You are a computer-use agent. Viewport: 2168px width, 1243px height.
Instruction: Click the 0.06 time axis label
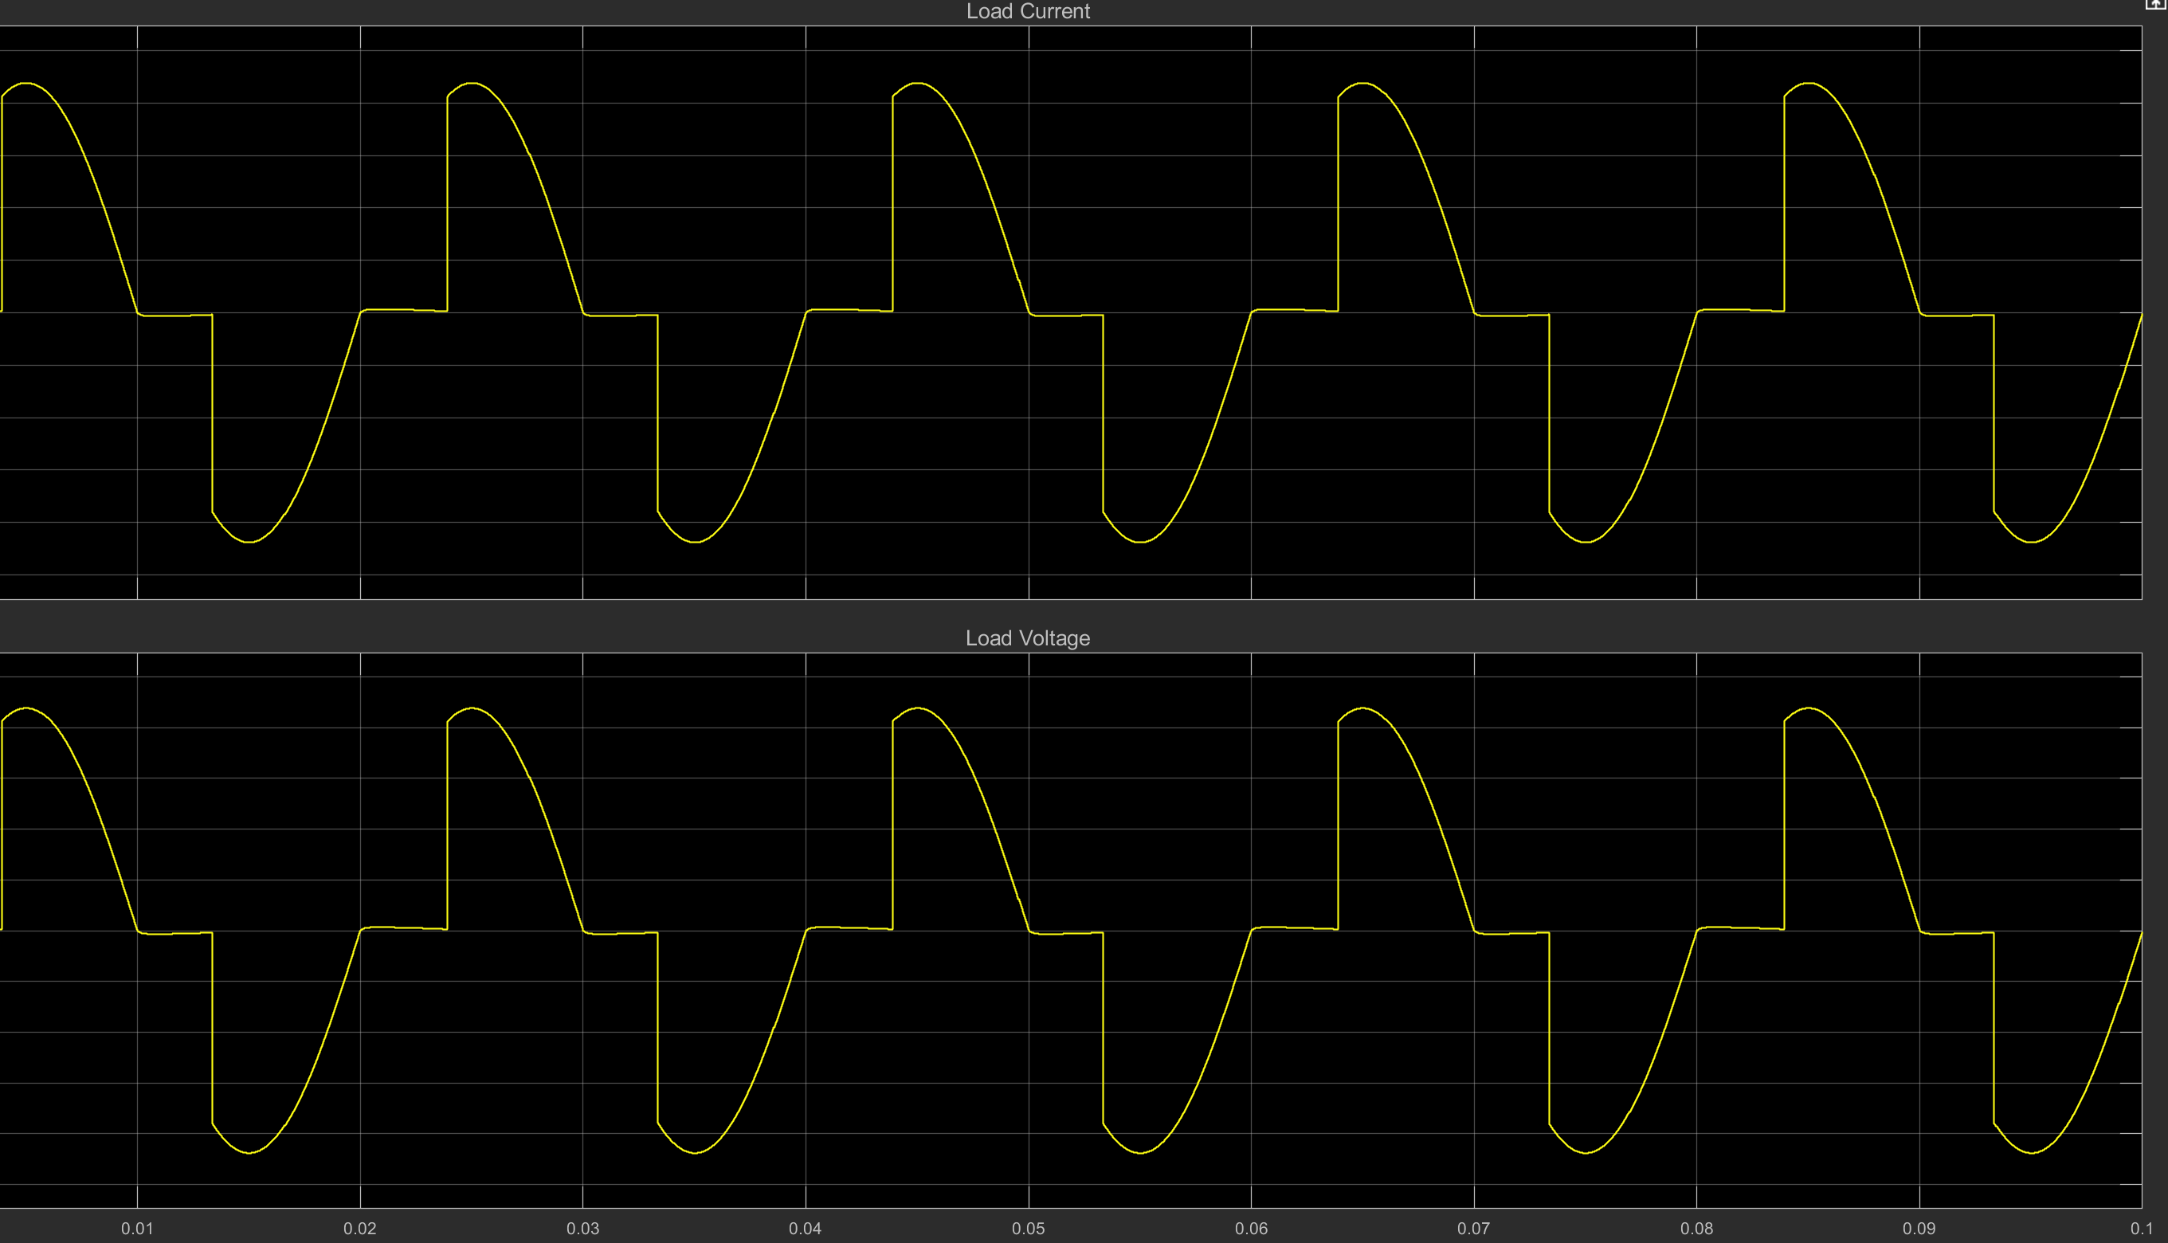click(x=1251, y=1229)
